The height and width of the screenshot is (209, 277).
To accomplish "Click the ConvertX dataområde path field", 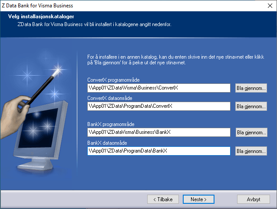I will pos(158,106).
